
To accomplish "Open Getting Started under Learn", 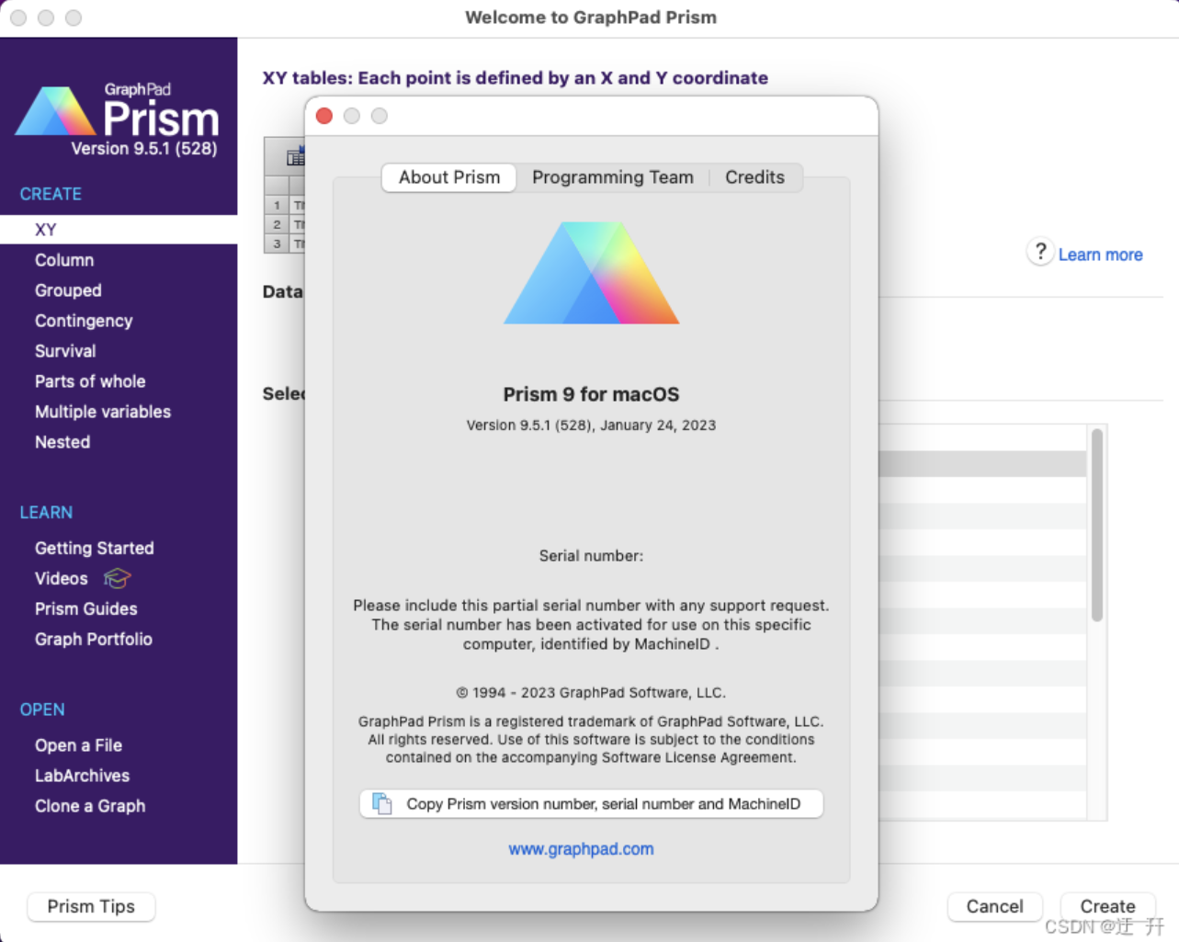I will pyautogui.click(x=94, y=548).
